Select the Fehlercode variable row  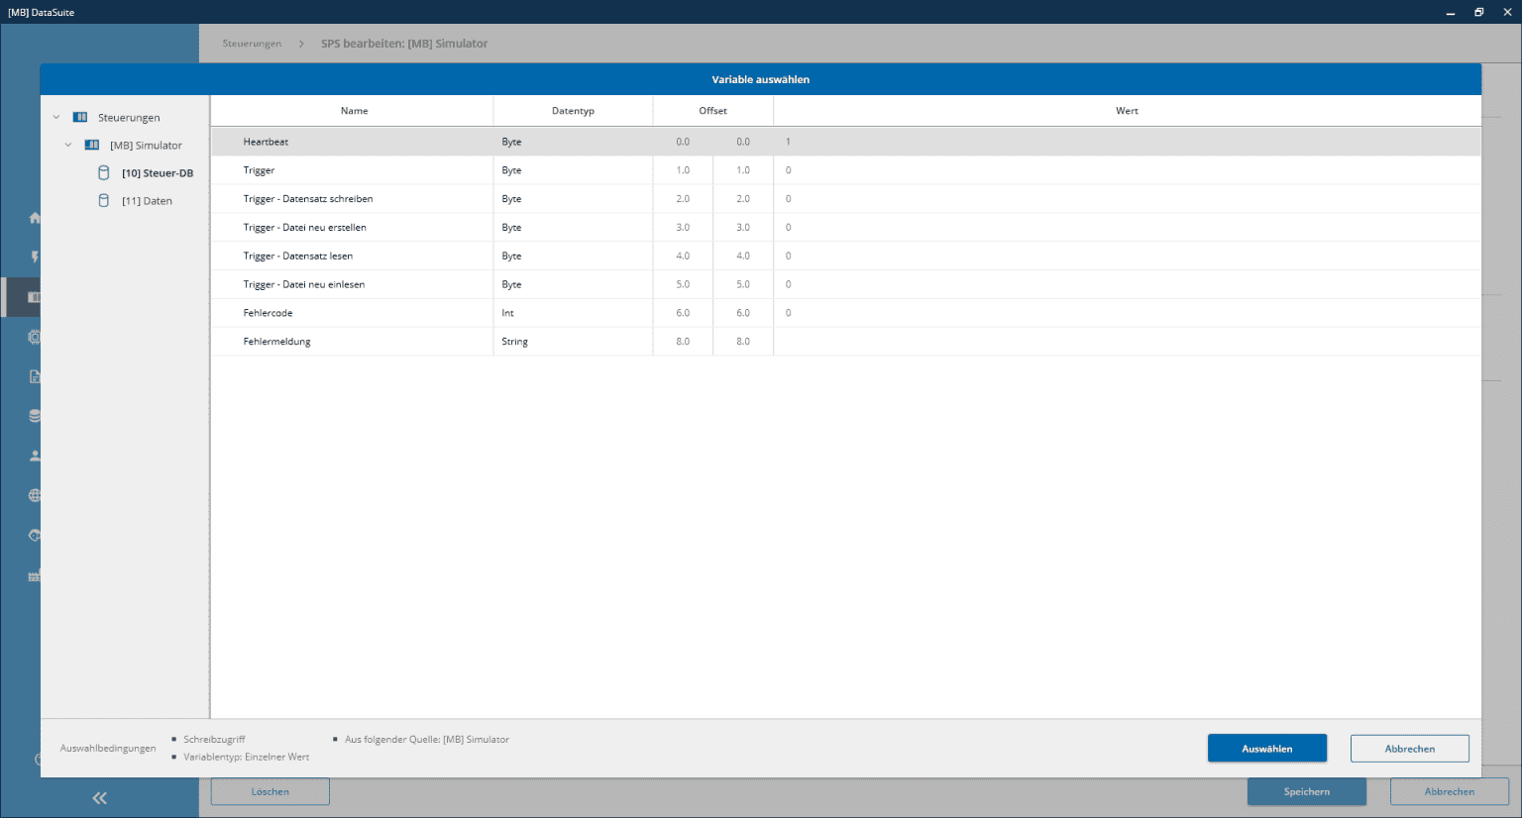coord(846,313)
